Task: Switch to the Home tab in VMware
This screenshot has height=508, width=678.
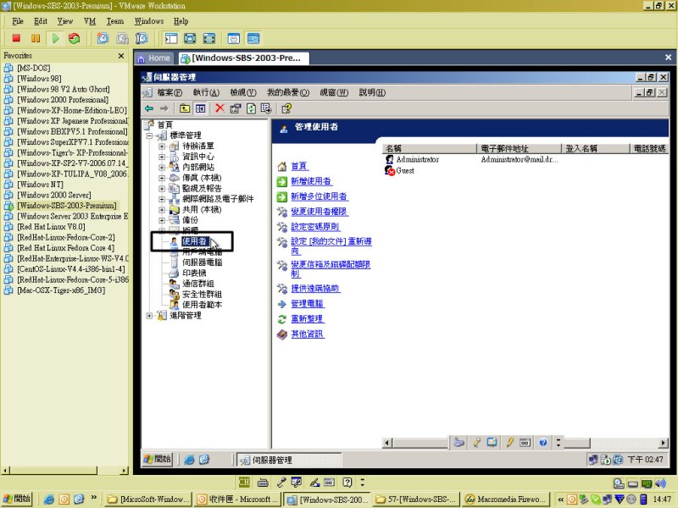Action: coord(154,58)
